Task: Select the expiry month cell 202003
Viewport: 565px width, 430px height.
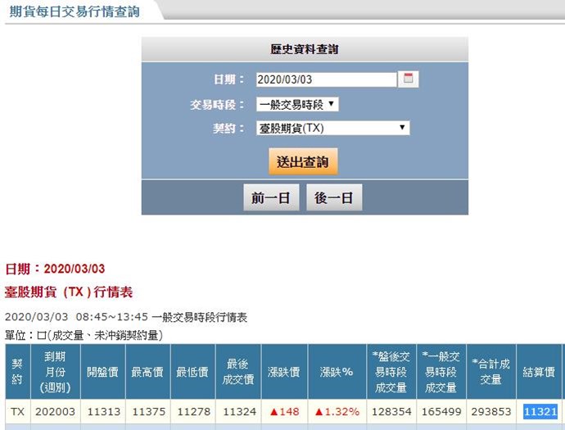Action: coord(54,411)
